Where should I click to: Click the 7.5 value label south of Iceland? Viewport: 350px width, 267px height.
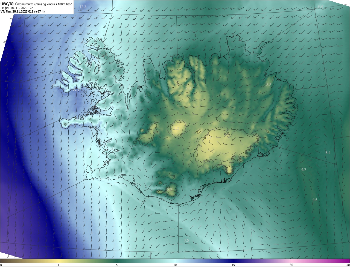186,241
